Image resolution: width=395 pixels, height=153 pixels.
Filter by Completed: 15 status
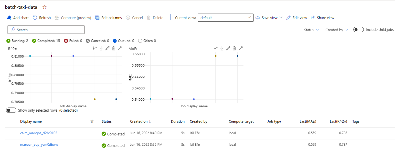point(46,41)
